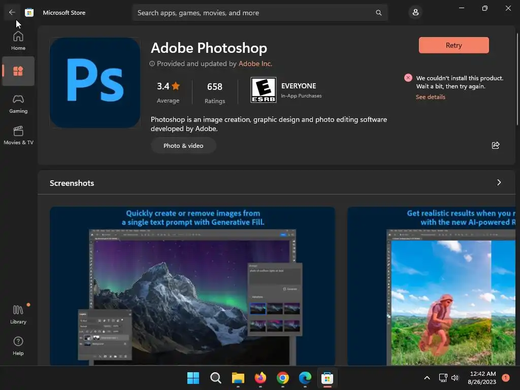Screen dimensions: 520x390
Task: Open the Generative Fill screenshot thumbnail
Action: pos(192,286)
